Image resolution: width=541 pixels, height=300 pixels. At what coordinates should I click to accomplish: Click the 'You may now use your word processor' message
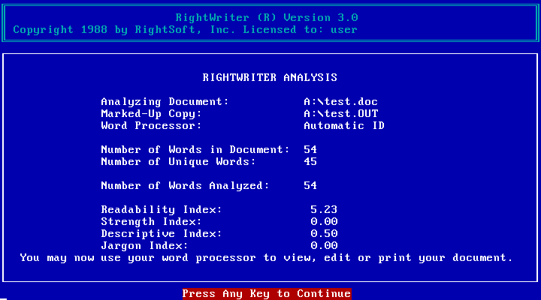266,258
